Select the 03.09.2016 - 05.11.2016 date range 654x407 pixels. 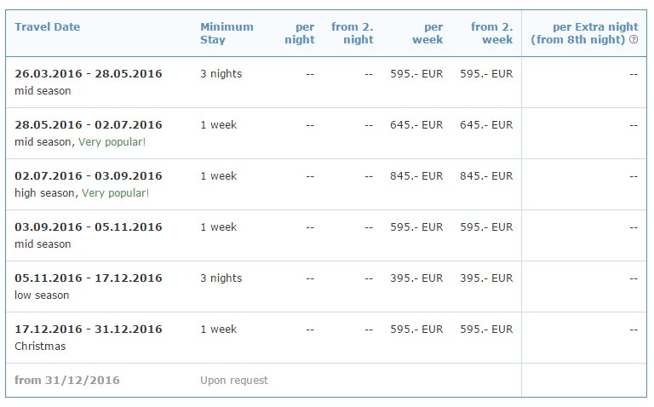click(89, 227)
